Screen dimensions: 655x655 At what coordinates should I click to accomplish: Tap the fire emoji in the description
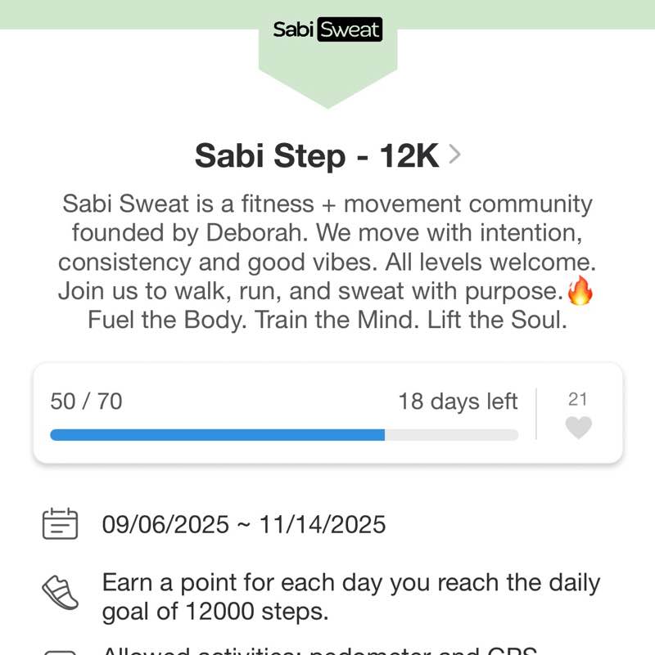[580, 291]
